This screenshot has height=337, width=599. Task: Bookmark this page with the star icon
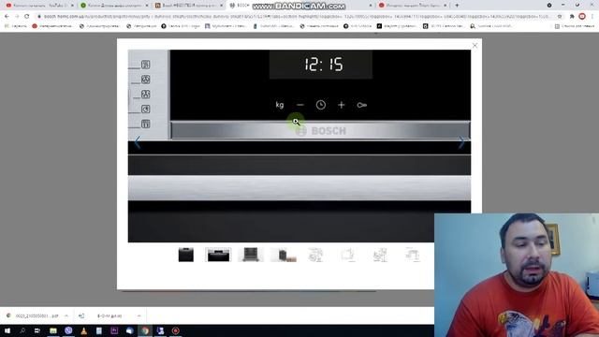(560, 17)
